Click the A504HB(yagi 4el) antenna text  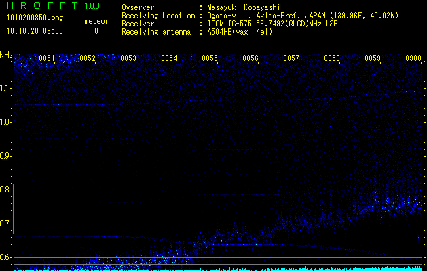coord(240,32)
